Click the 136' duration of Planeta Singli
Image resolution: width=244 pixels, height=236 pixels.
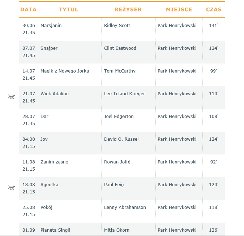click(214, 230)
